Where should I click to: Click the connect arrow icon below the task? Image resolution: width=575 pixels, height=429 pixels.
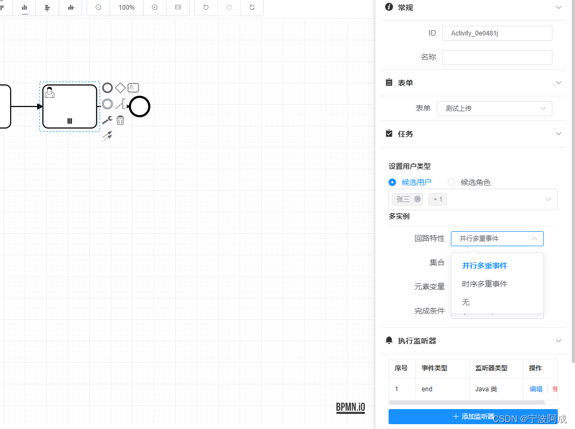click(107, 136)
